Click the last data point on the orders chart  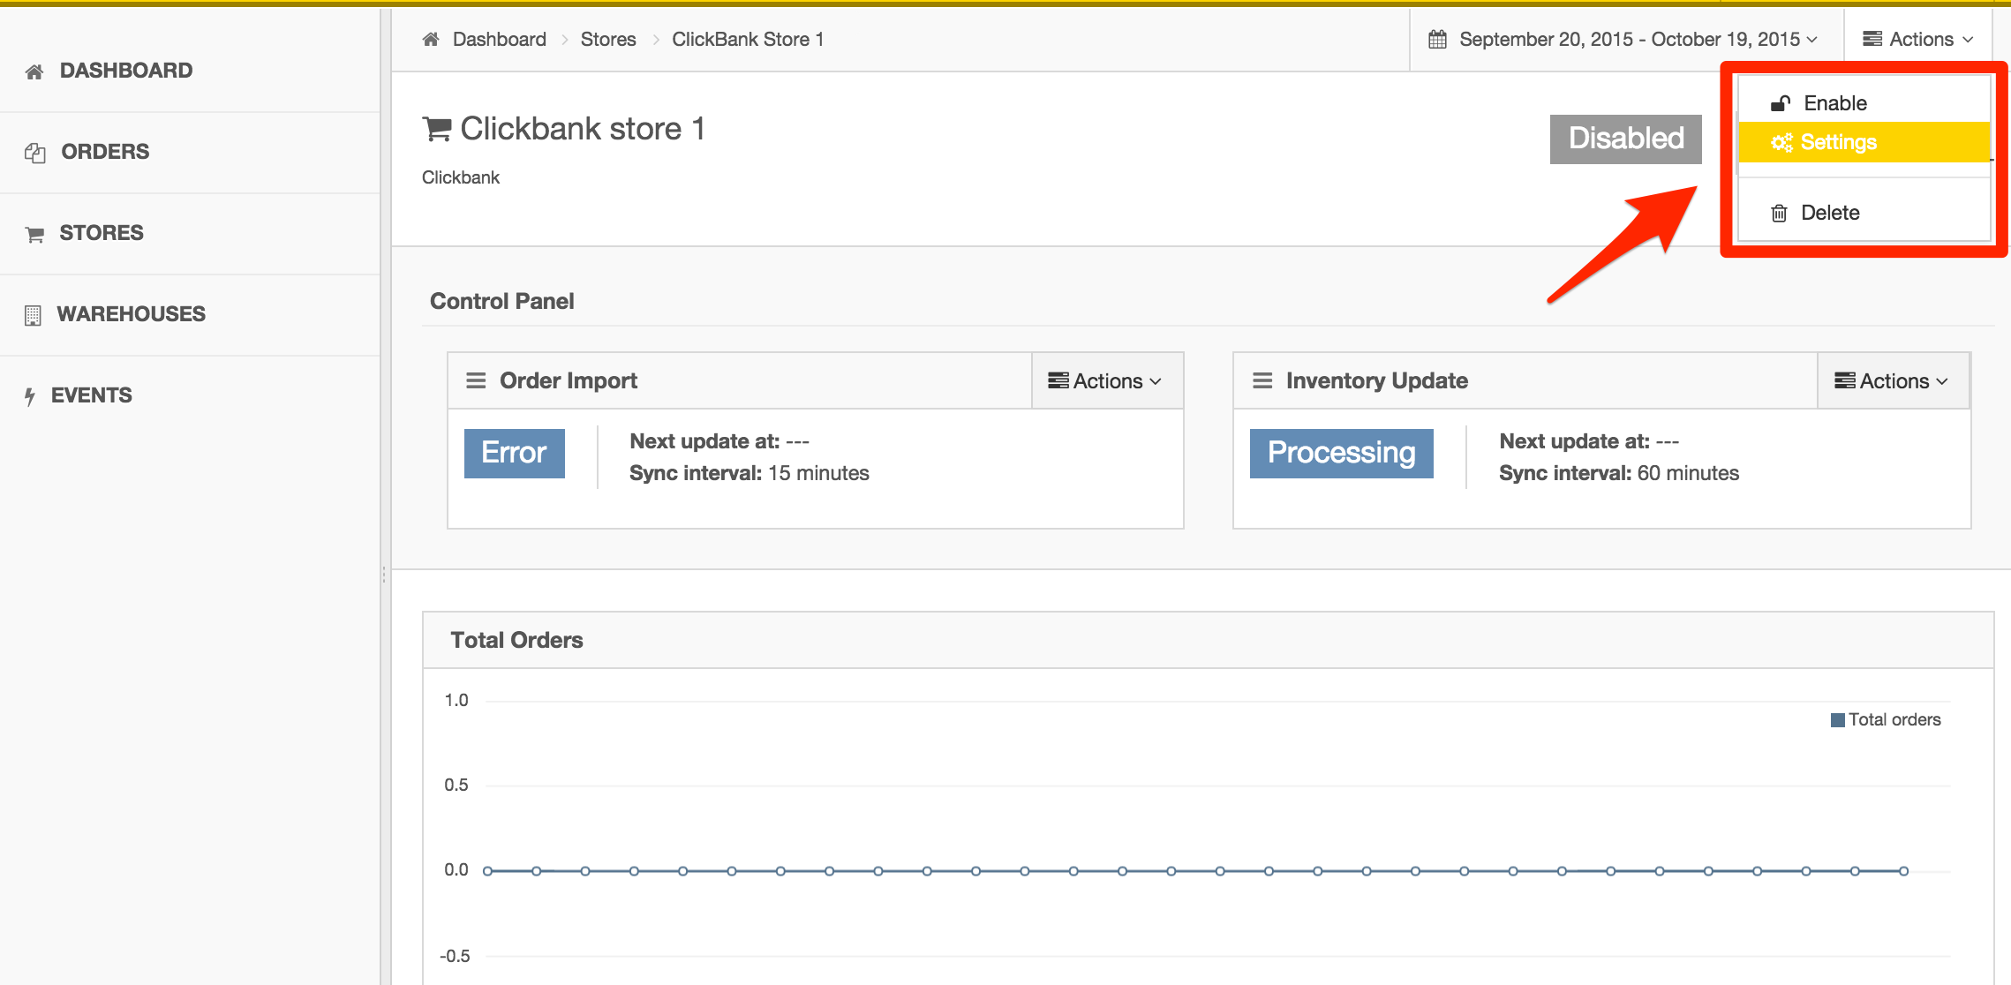(1904, 871)
